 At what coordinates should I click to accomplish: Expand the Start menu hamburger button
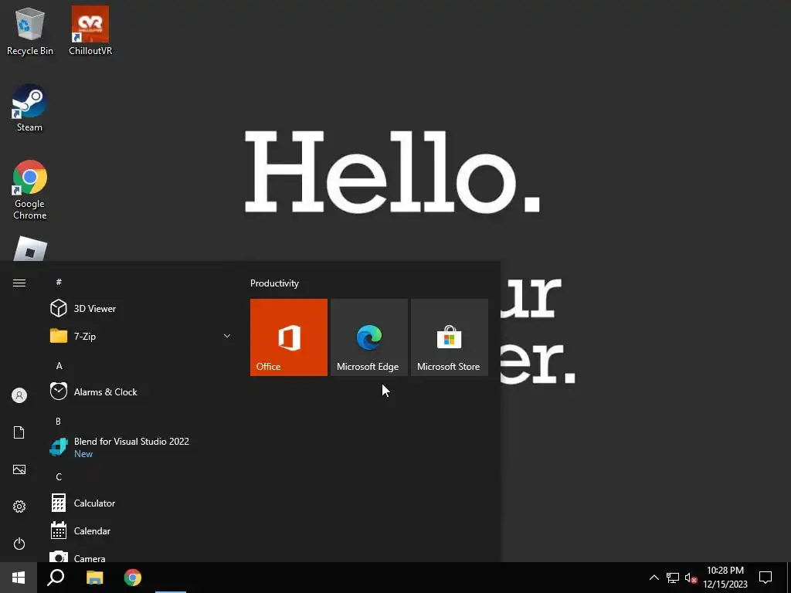coord(19,283)
